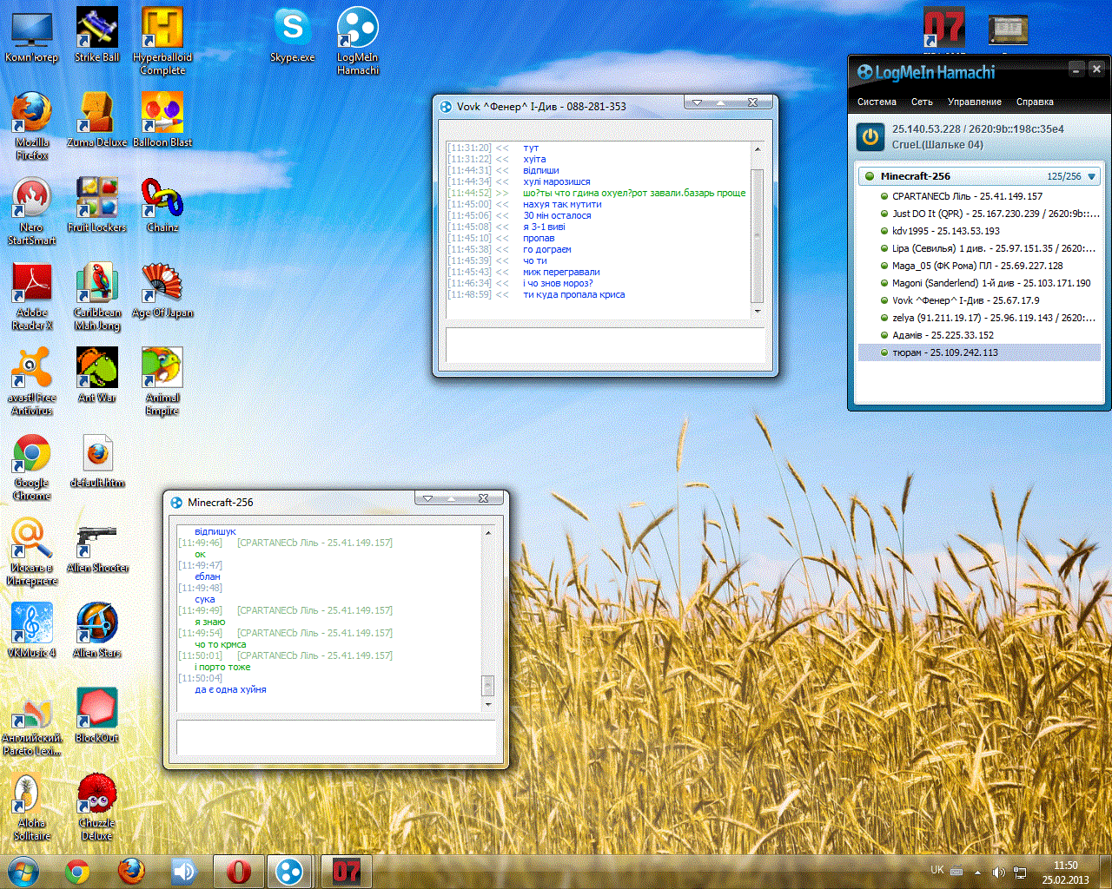Select peer Vovk ^Фенер^ I-Див in list
Screen dimensions: 1112x889
[x=979, y=300]
